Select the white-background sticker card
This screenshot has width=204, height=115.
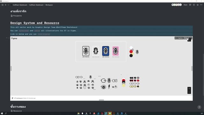coord(86,51)
